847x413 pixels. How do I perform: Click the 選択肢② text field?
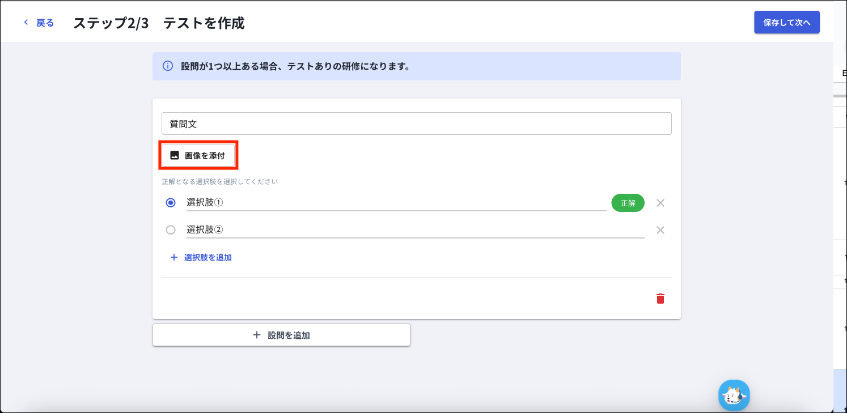[415, 230]
